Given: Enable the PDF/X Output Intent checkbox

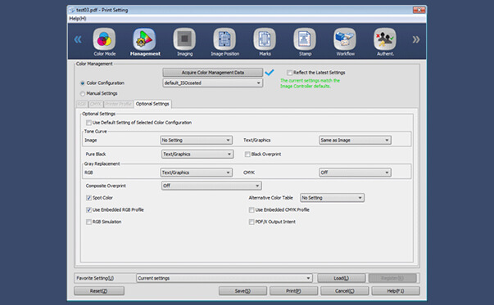Looking at the screenshot, I should coord(252,222).
